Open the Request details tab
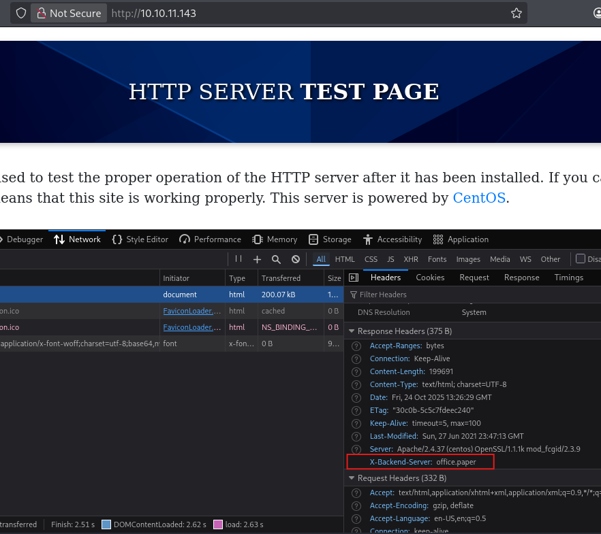The width and height of the screenshot is (601, 534). pyautogui.click(x=474, y=278)
